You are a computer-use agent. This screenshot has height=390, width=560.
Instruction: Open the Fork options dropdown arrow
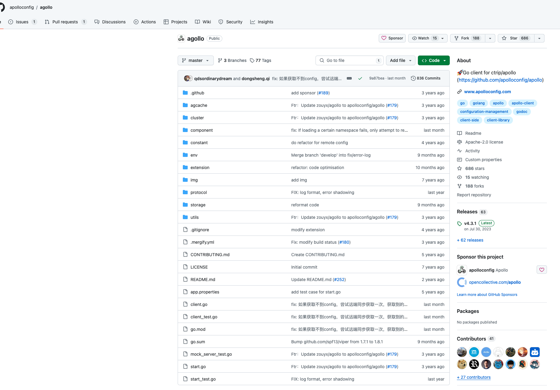pos(490,38)
